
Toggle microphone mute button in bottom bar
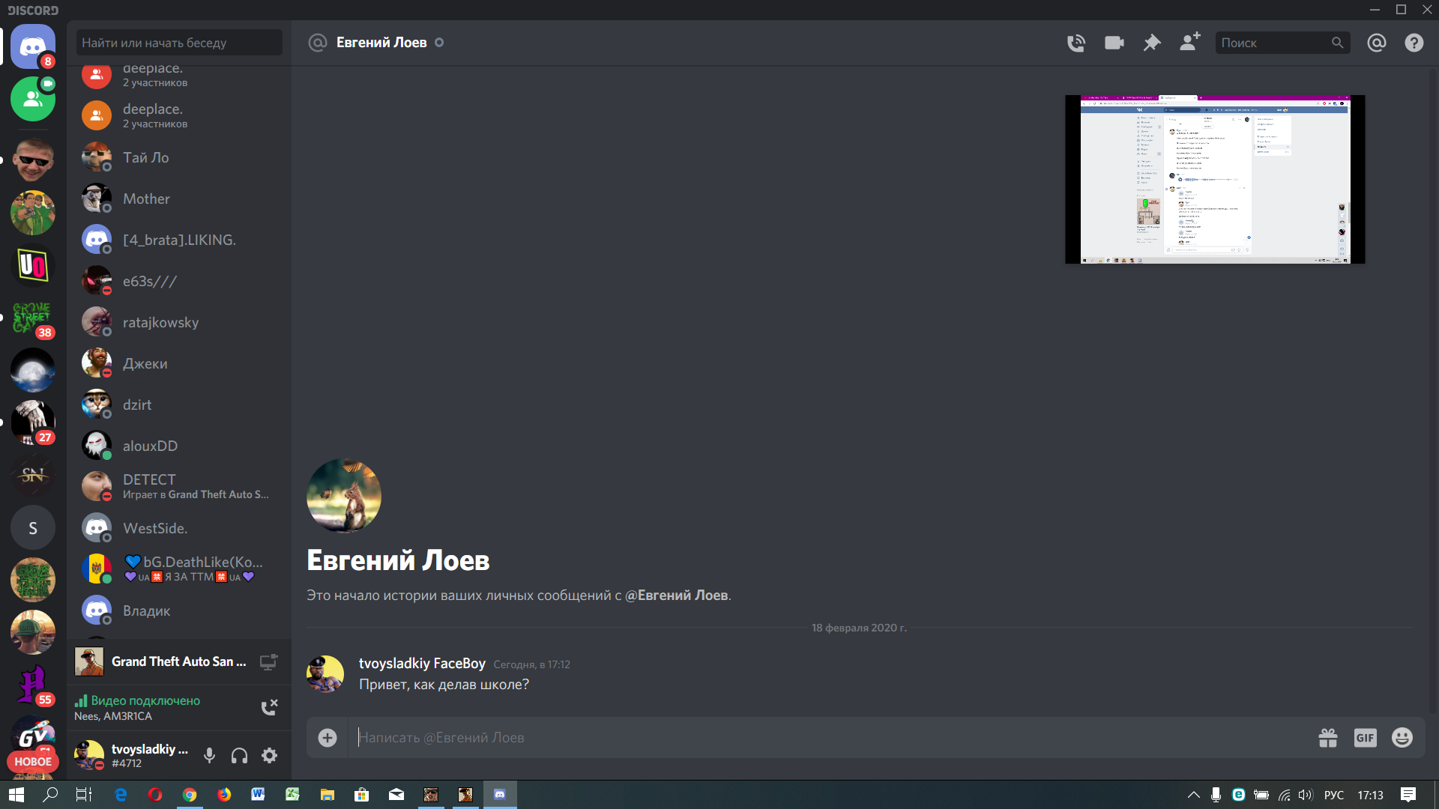coord(208,756)
